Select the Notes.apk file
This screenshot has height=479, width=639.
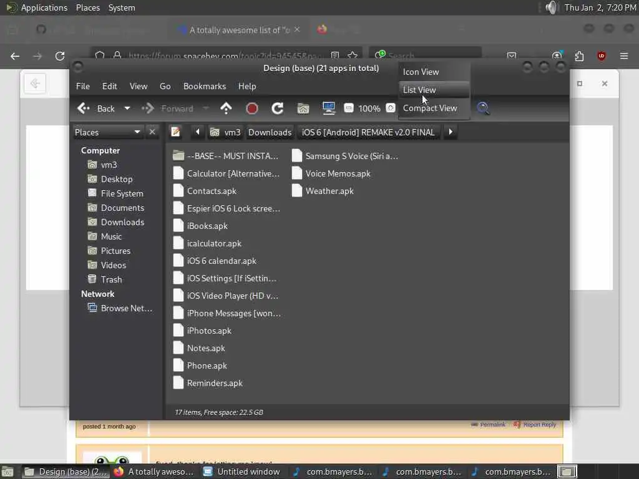(199, 348)
